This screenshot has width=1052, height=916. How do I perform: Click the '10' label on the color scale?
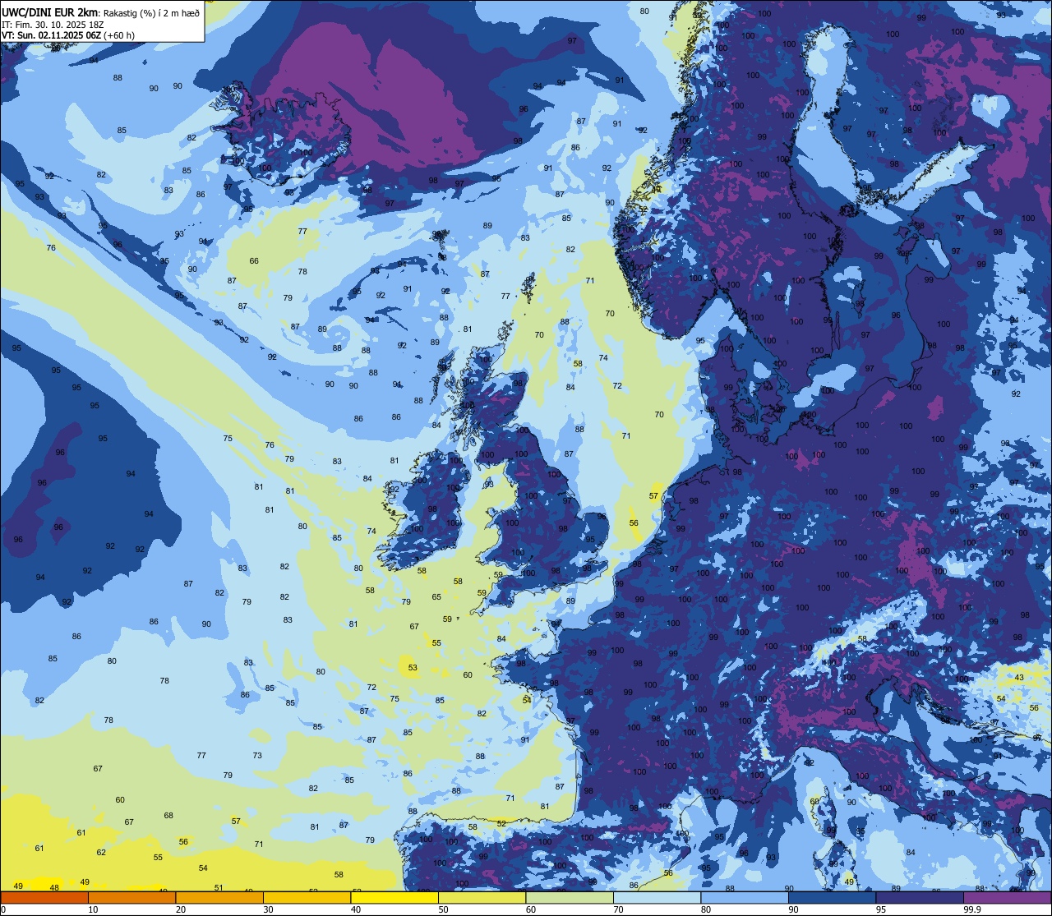coord(93,909)
